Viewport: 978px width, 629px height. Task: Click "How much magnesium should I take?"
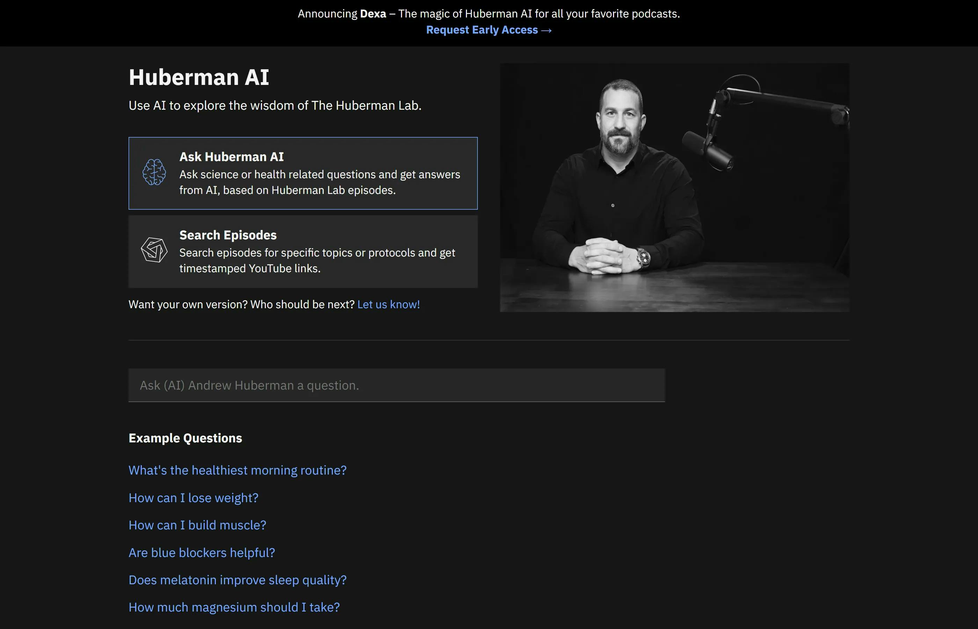coord(234,607)
